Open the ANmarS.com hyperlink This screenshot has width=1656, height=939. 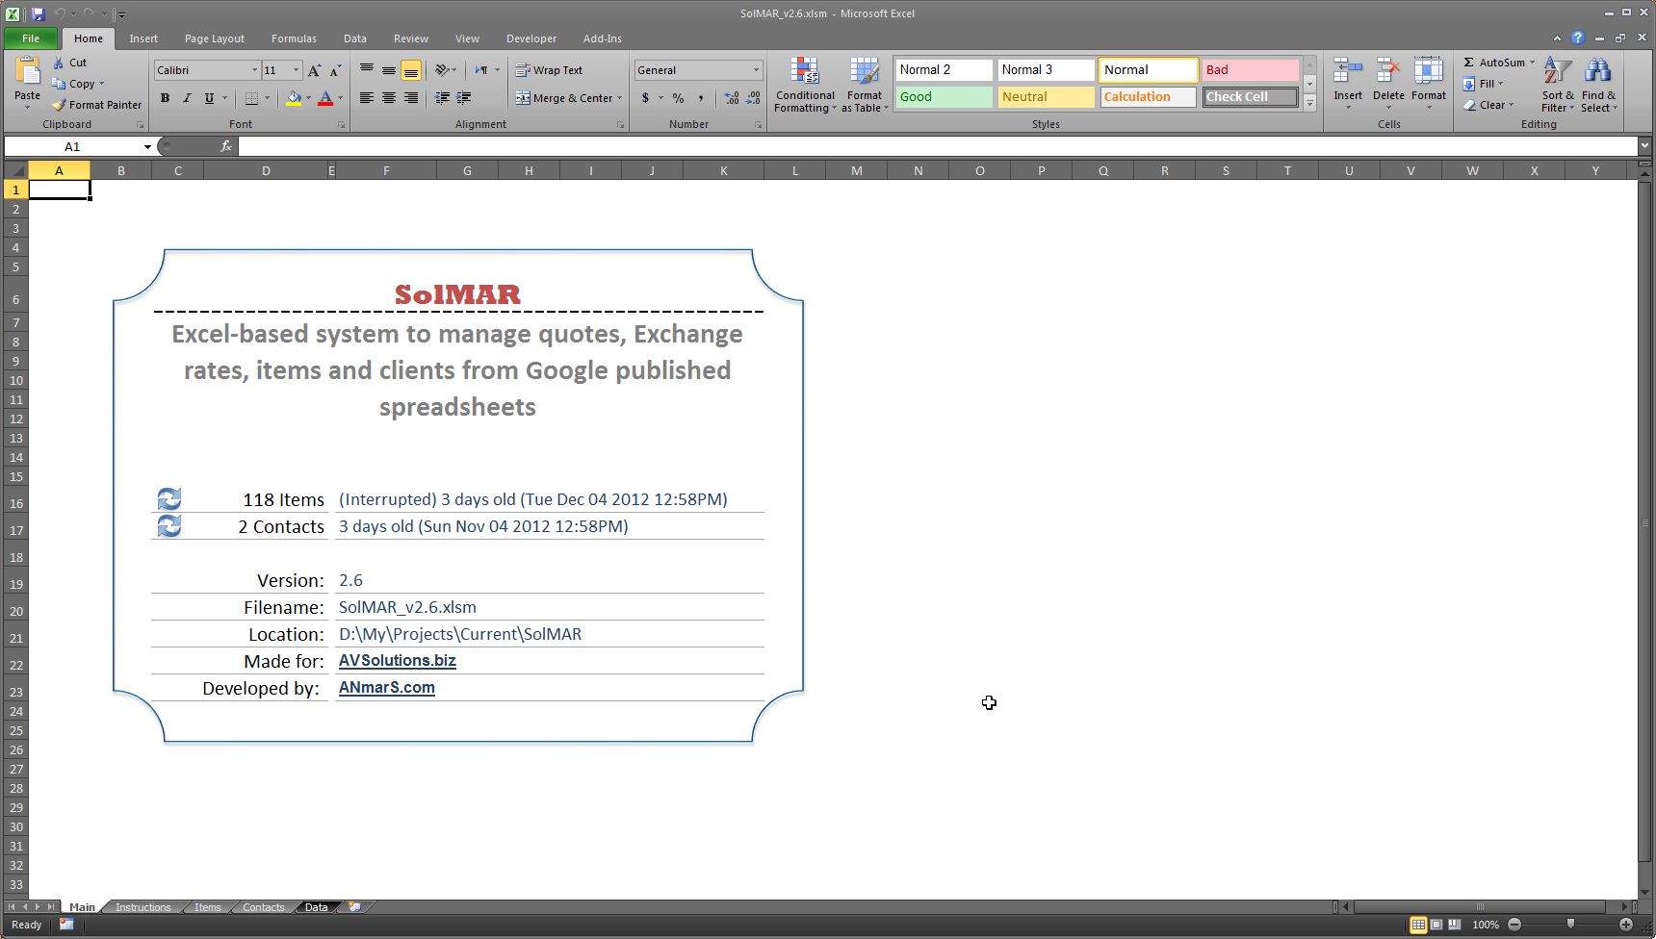(x=387, y=688)
